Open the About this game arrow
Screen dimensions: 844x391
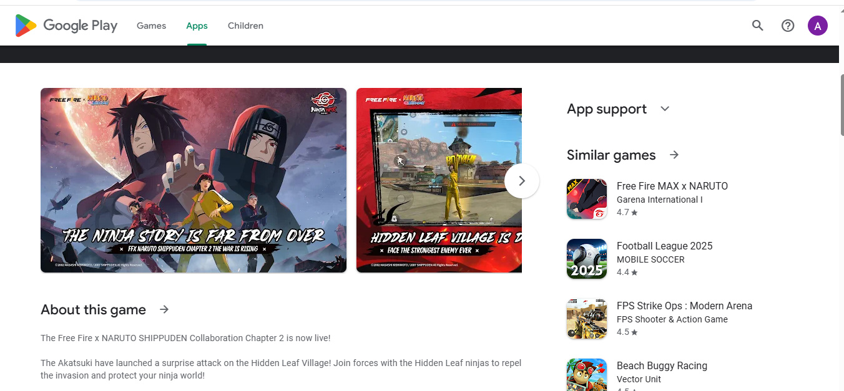(x=164, y=309)
